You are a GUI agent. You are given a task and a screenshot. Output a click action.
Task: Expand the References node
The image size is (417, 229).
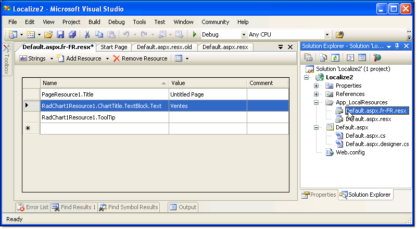tap(316, 94)
